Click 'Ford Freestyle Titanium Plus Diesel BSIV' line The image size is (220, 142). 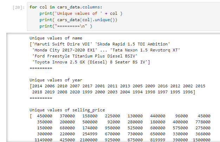(85, 56)
